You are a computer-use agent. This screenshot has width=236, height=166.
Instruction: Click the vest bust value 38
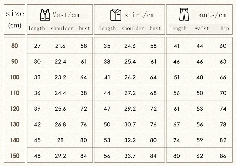[83, 93]
